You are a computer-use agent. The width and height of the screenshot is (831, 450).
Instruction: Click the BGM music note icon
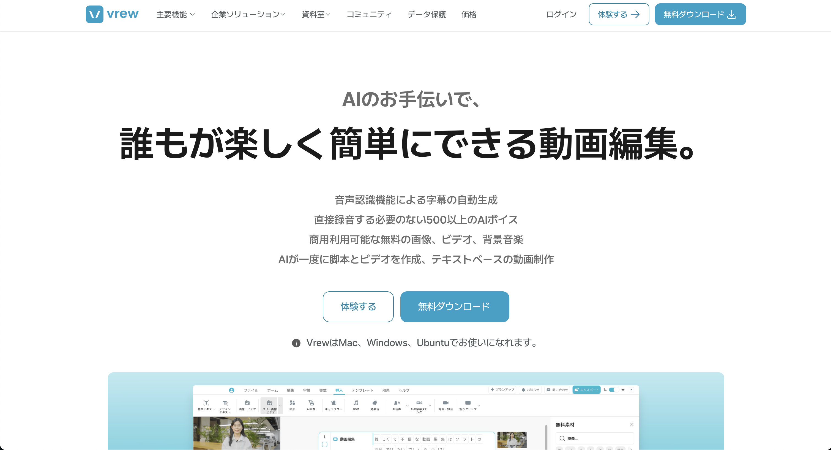[356, 403]
